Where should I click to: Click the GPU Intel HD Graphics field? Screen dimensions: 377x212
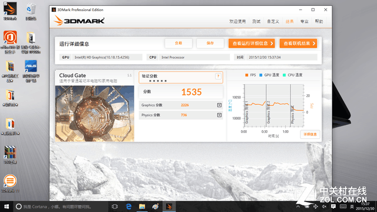[107, 57]
